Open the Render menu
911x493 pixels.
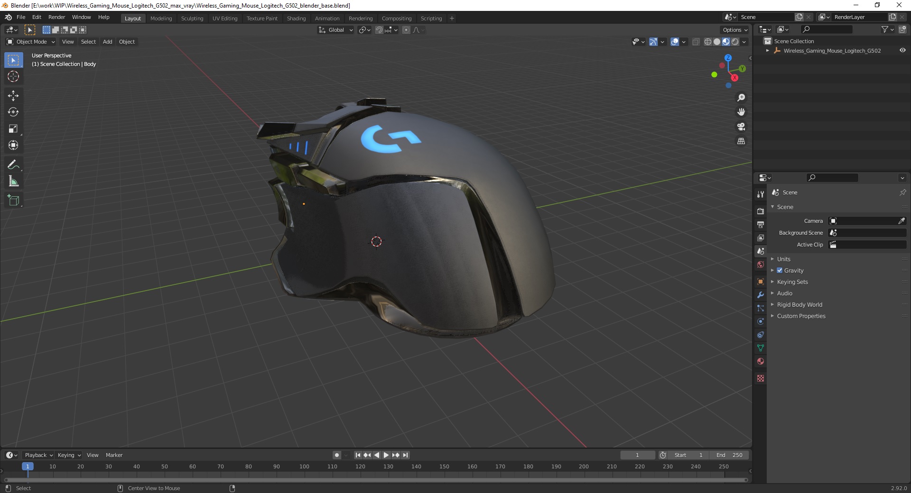pos(56,17)
